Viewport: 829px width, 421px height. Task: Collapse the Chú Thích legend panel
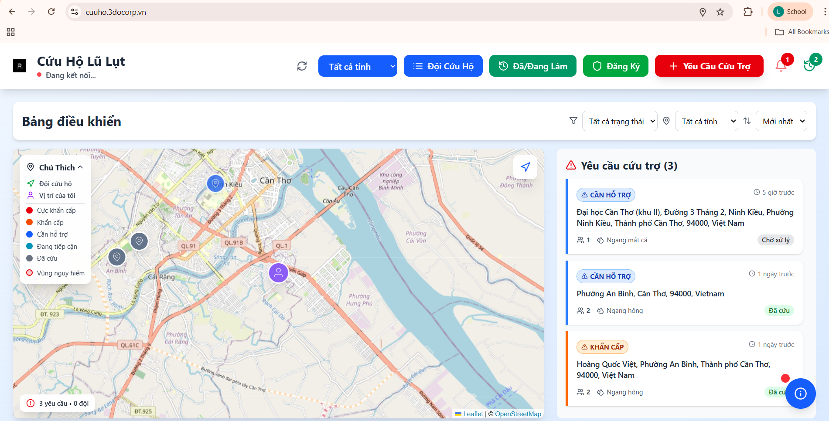(81, 167)
